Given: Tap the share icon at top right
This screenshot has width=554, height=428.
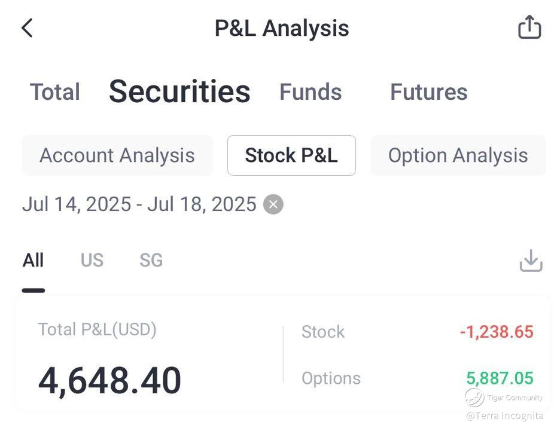Looking at the screenshot, I should click(529, 27).
